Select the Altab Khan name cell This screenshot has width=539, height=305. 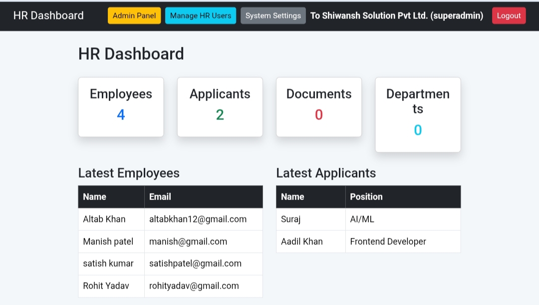point(111,219)
